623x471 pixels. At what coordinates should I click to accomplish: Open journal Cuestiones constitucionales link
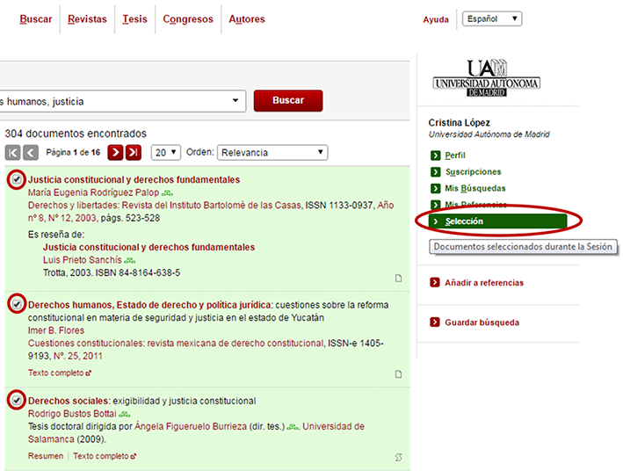tap(176, 343)
